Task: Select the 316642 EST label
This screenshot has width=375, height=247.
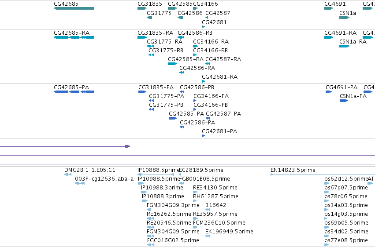Action: click(216, 206)
